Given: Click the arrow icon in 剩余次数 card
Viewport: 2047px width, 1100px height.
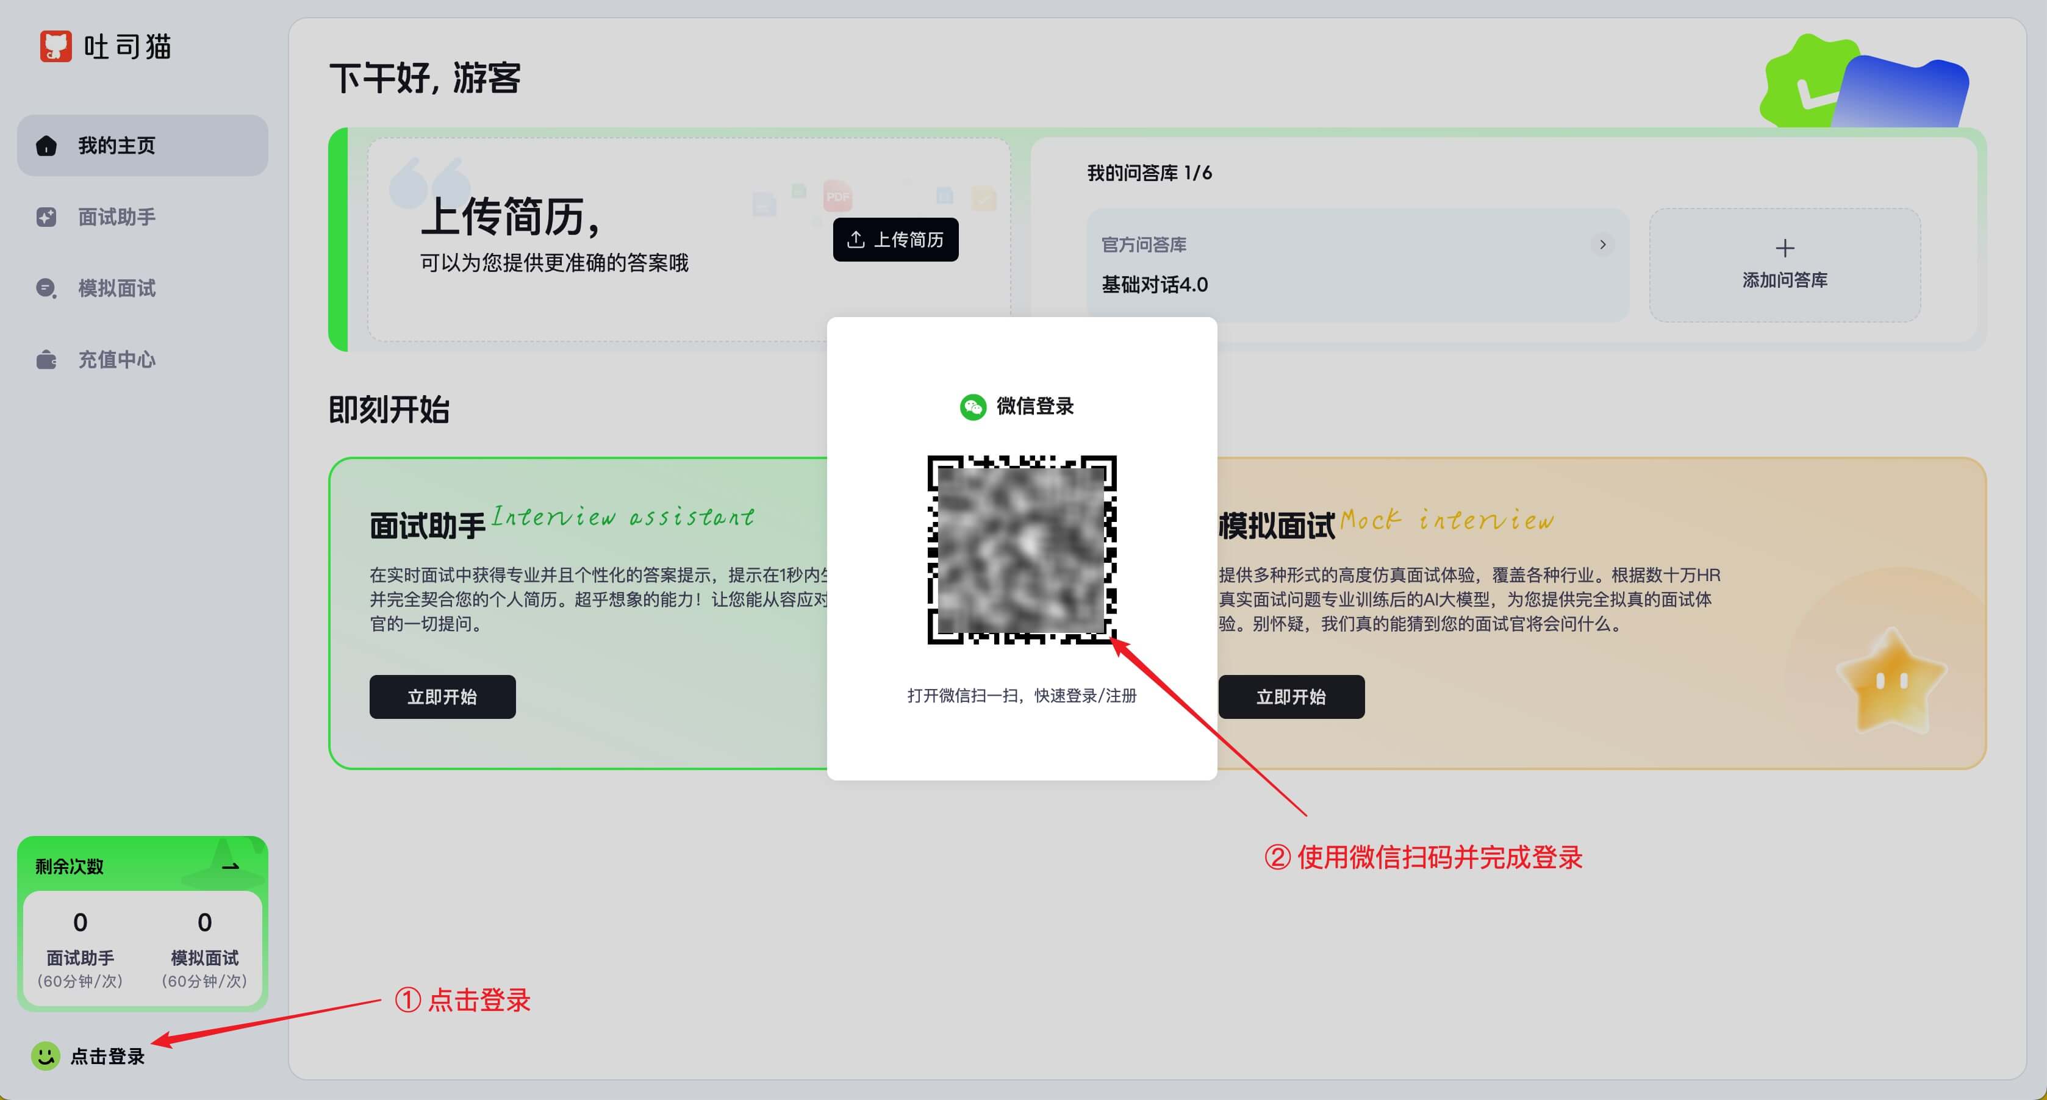Looking at the screenshot, I should [231, 866].
